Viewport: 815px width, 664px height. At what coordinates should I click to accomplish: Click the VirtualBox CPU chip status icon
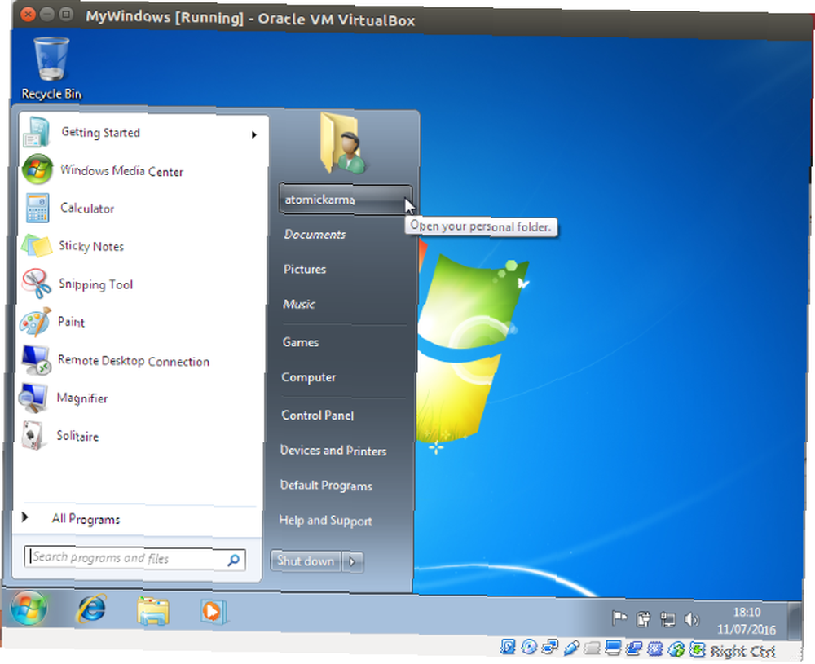coord(655,649)
